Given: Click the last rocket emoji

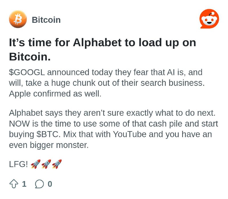Looking at the screenshot, I should click(57, 164).
